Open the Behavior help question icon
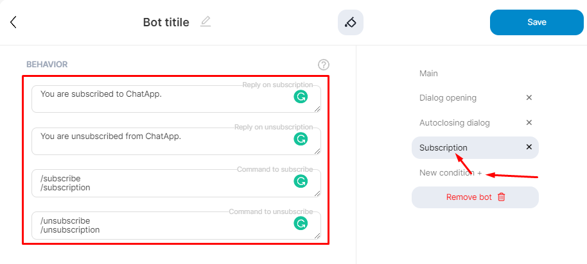The image size is (587, 264). [x=324, y=65]
